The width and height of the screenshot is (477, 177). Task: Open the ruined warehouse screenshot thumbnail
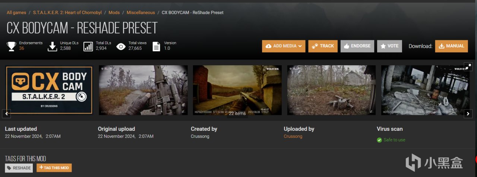point(425,90)
